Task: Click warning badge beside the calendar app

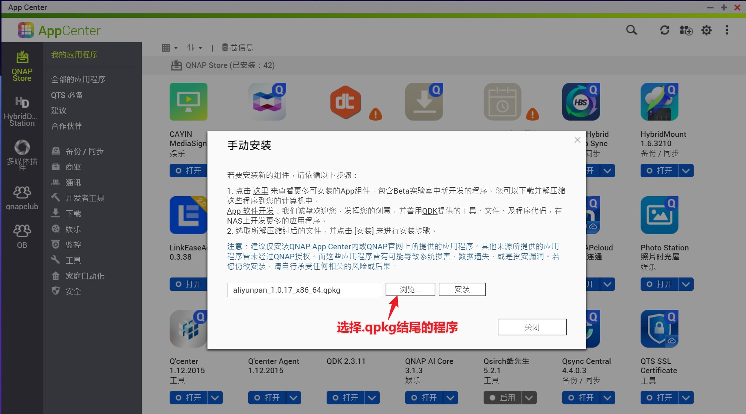Action: click(x=533, y=114)
